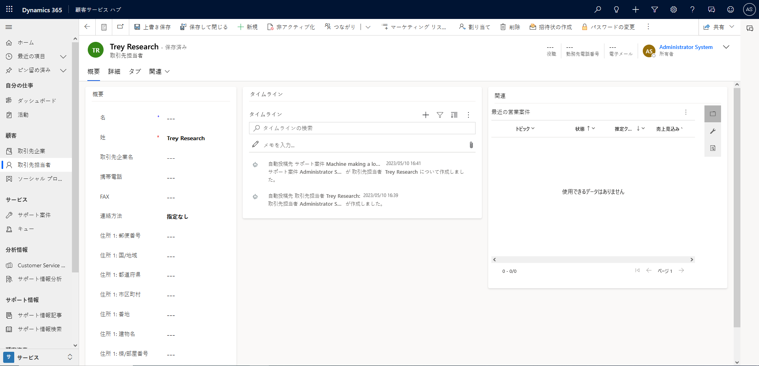Open the related panel wrench icon
The image size is (759, 366).
click(713, 131)
